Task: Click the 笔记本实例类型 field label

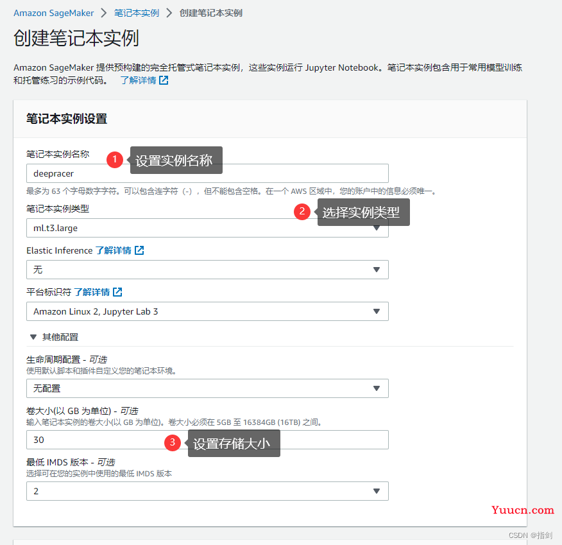Action: click(58, 209)
